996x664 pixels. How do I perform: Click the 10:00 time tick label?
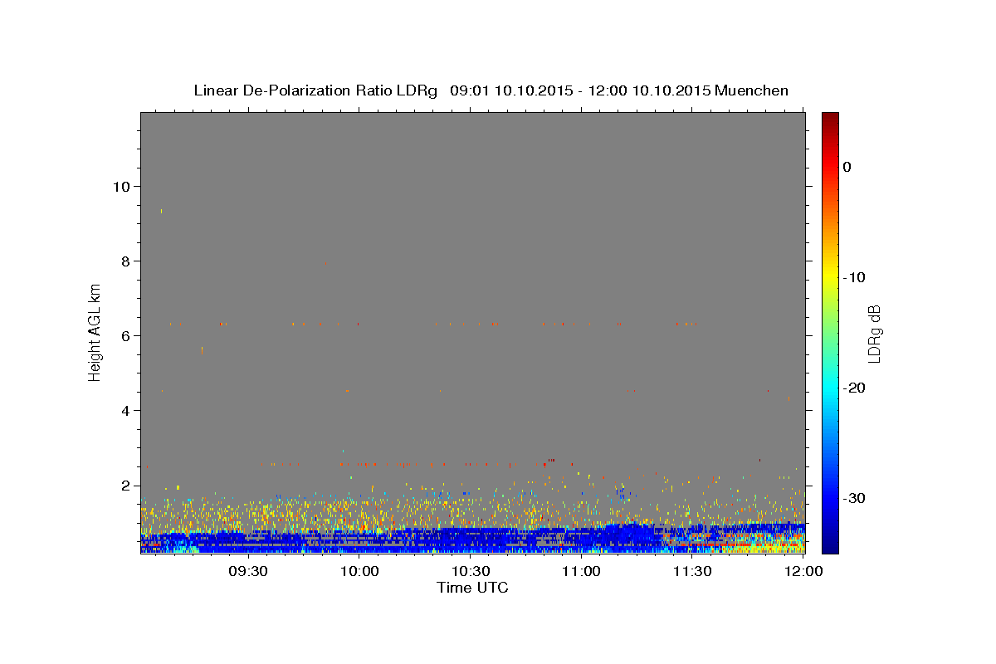coord(359,571)
